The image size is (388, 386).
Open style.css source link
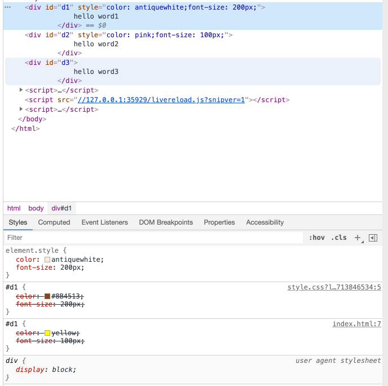coord(334,287)
